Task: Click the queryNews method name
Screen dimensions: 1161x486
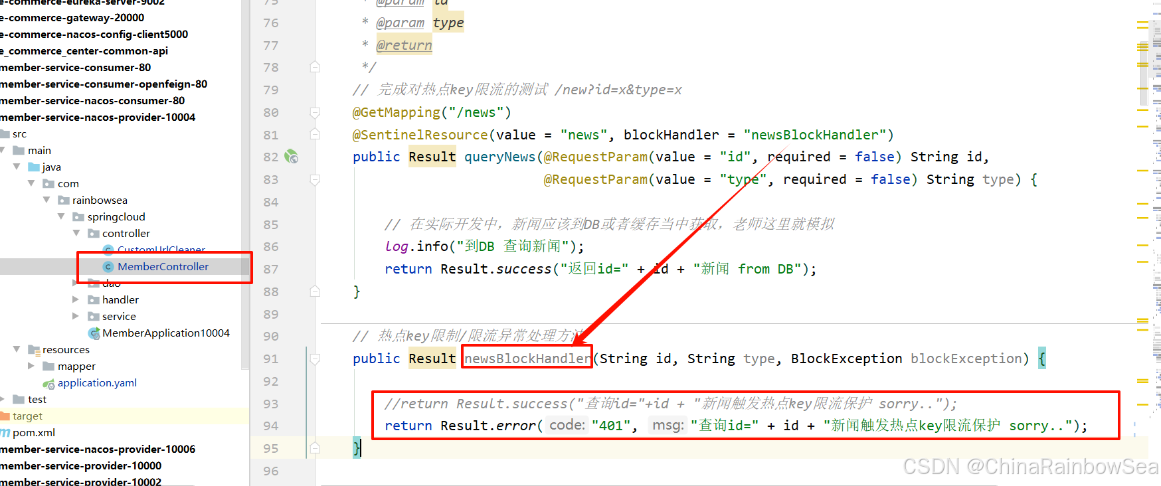Action: [499, 157]
